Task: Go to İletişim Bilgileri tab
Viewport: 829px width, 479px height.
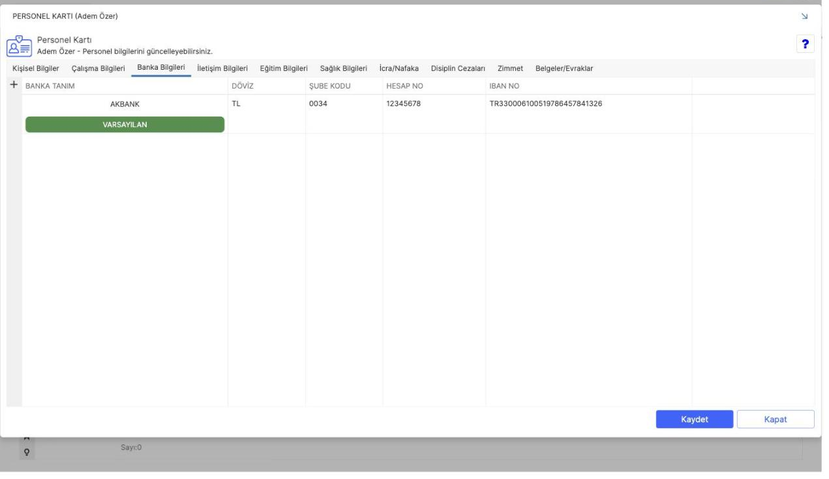Action: [x=222, y=69]
